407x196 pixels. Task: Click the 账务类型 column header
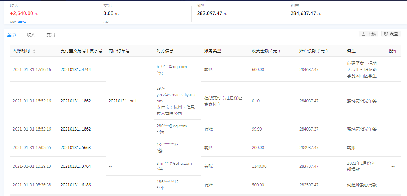(x=213, y=51)
